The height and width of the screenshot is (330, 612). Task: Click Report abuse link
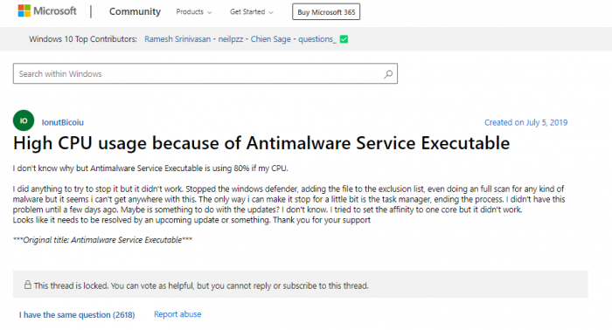(x=177, y=314)
